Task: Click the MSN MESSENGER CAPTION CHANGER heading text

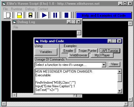Action: coord(64,72)
